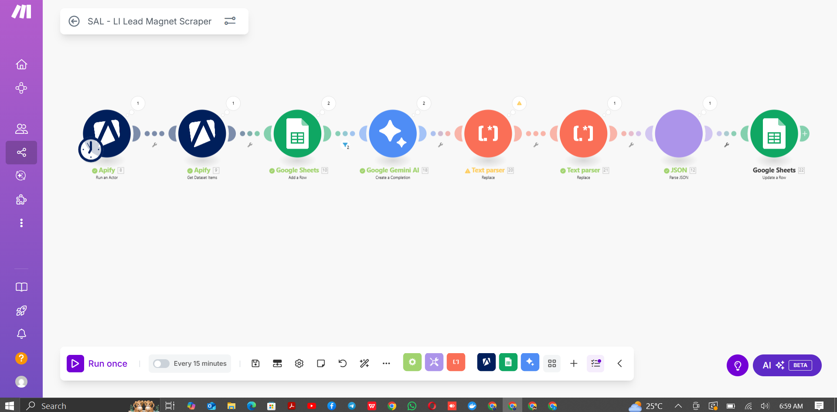The image size is (837, 412).
Task: Open the Organization icon in the sidebar
Action: click(21, 88)
